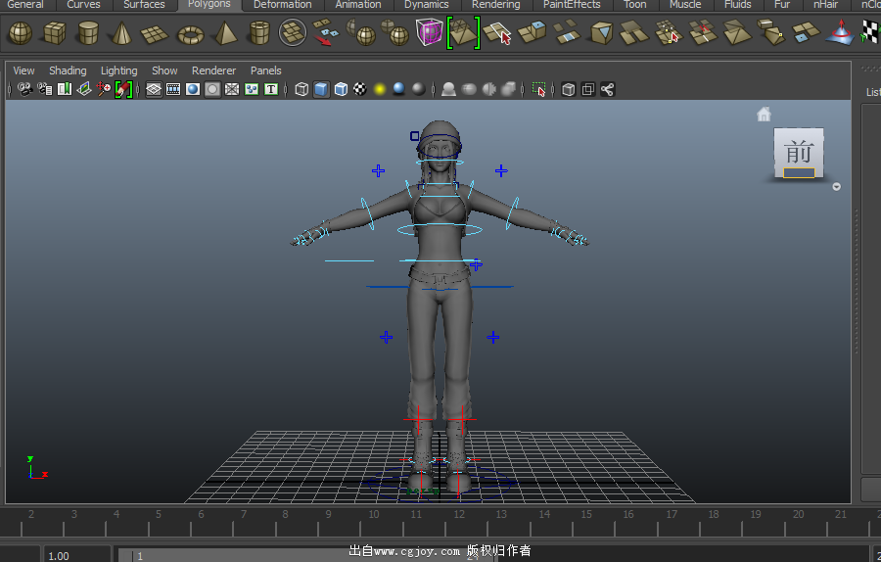Click the Image Plane icon

[x=84, y=89]
